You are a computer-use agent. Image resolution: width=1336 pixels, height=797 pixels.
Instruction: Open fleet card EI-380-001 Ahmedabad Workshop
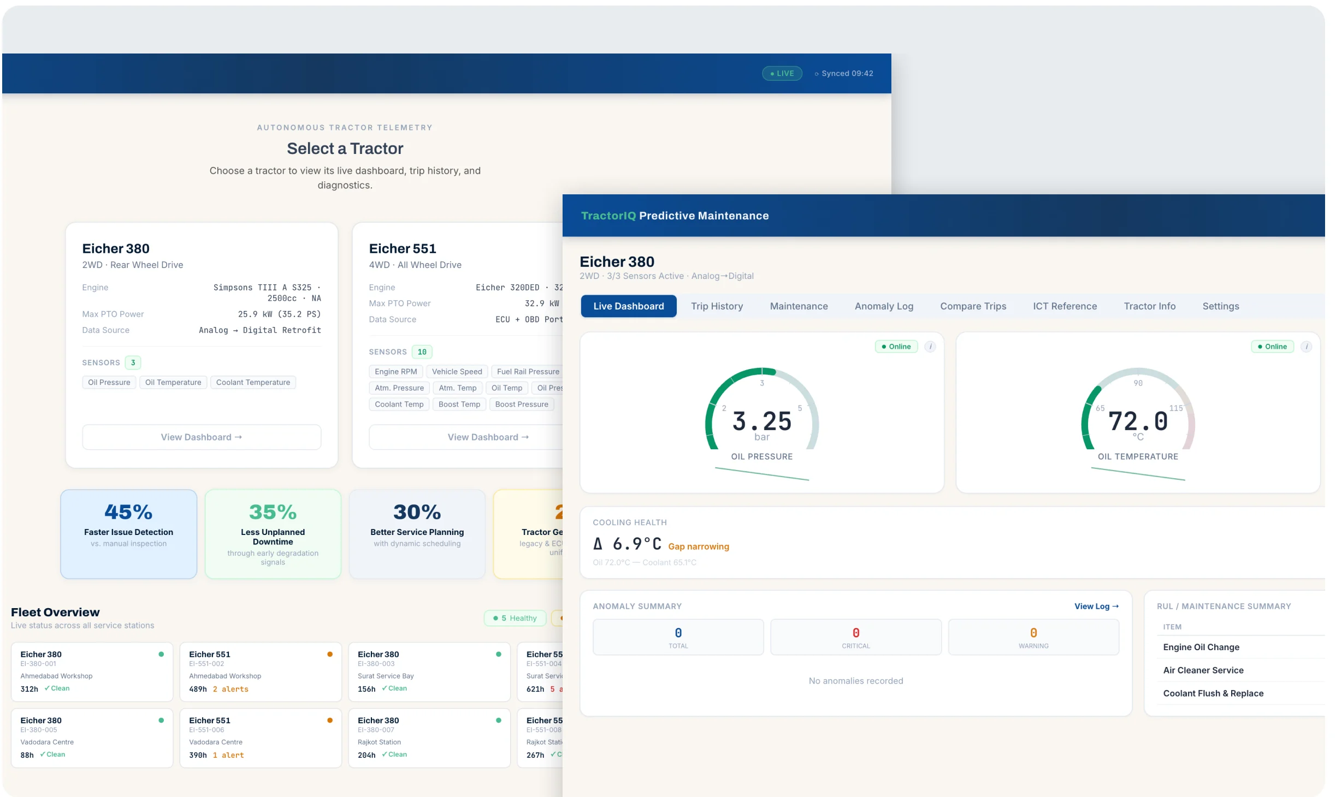point(92,672)
